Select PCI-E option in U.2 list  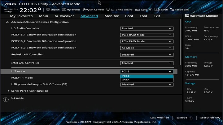(x=146, y=76)
